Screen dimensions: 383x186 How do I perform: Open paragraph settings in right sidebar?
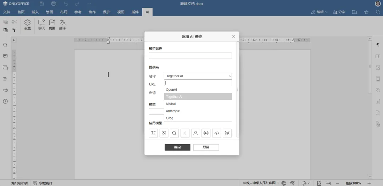pos(378,45)
